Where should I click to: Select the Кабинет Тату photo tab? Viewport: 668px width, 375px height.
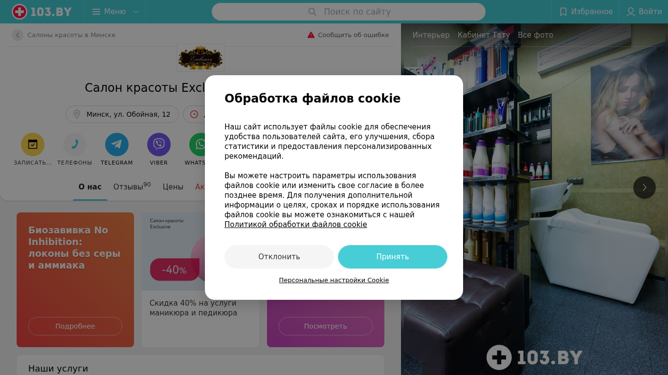(484, 35)
